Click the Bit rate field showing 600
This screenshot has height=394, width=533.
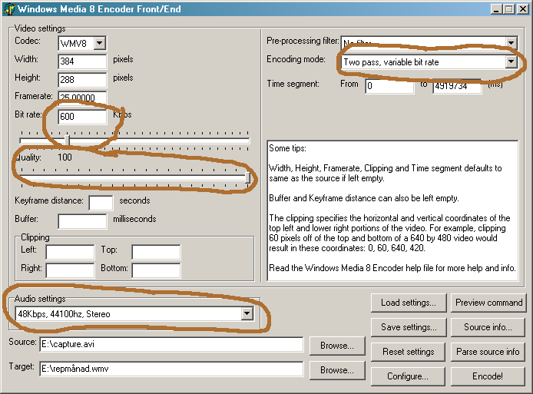click(82, 117)
